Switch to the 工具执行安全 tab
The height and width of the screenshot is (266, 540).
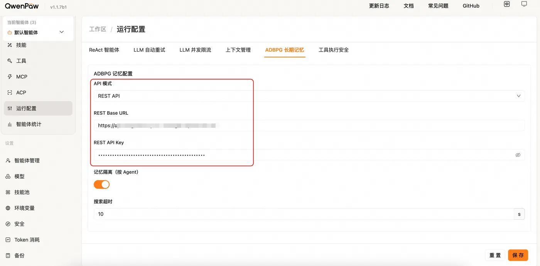pos(334,50)
